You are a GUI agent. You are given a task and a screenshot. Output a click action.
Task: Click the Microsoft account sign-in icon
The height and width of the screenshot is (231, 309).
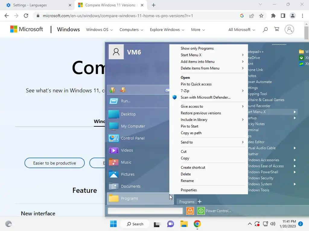coord(289,29)
